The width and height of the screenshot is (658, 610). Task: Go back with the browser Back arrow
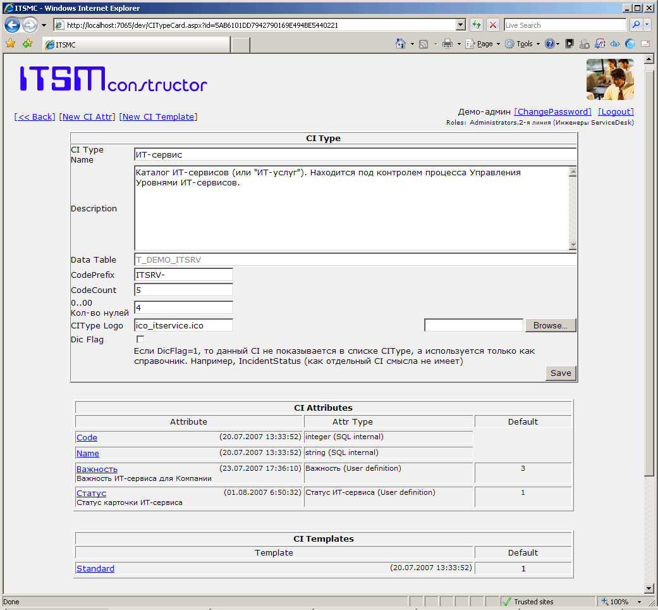pos(12,25)
